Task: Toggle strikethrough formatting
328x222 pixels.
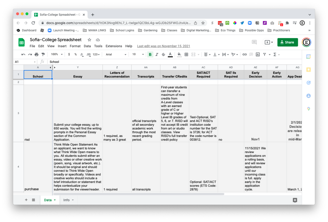Action: point(163,54)
